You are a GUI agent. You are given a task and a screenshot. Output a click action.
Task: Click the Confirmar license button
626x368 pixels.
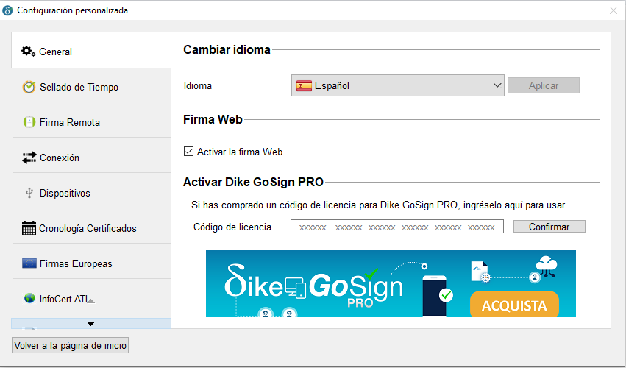click(549, 227)
